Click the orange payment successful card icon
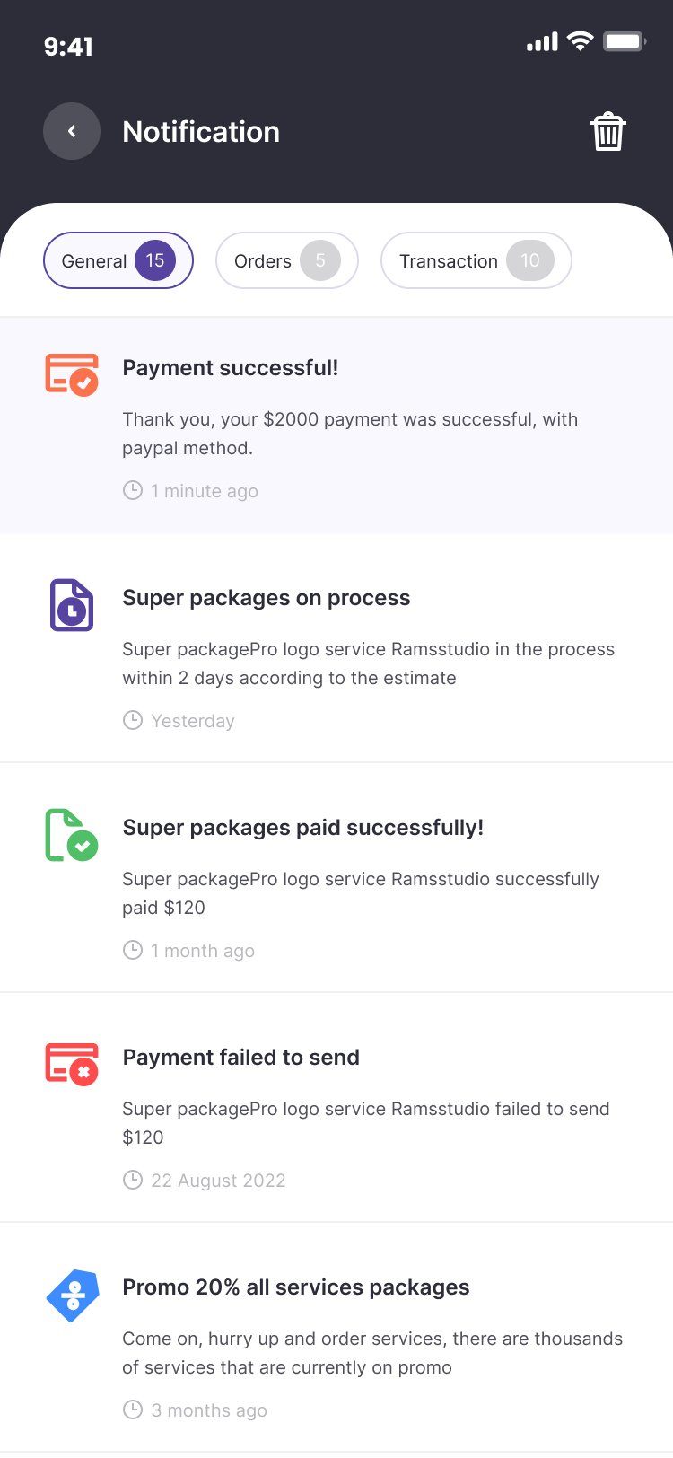 72,374
